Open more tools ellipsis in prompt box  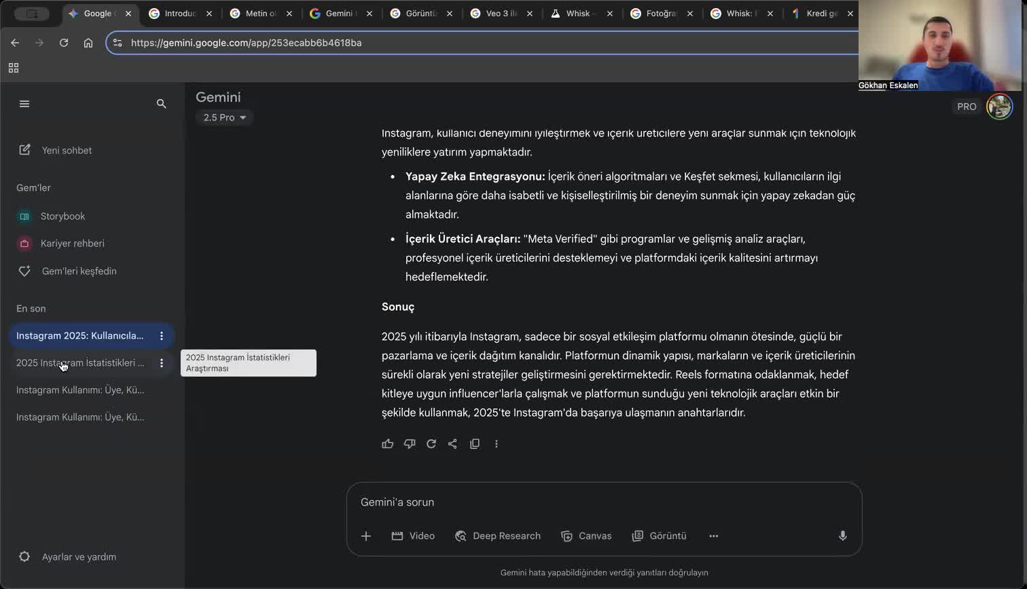(713, 536)
